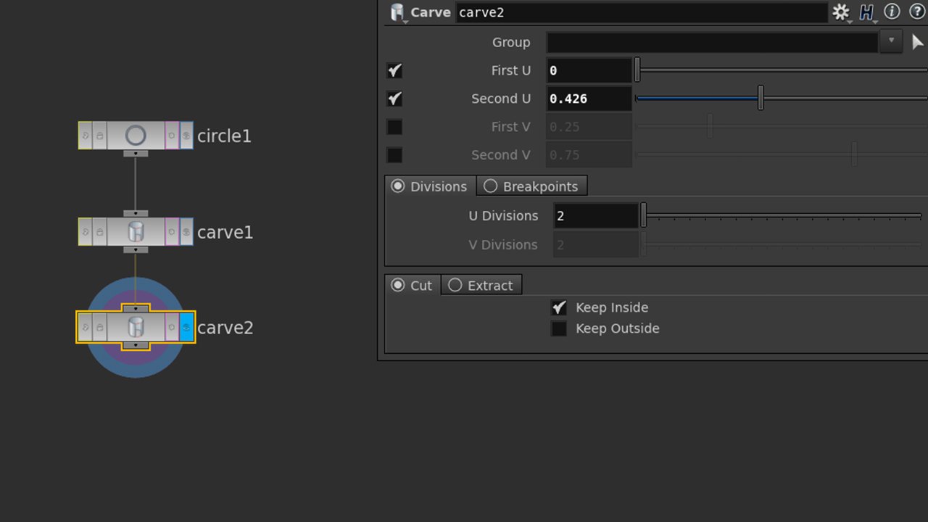This screenshot has width=928, height=522.
Task: Click carve2 node output connector
Action: [x=136, y=345]
